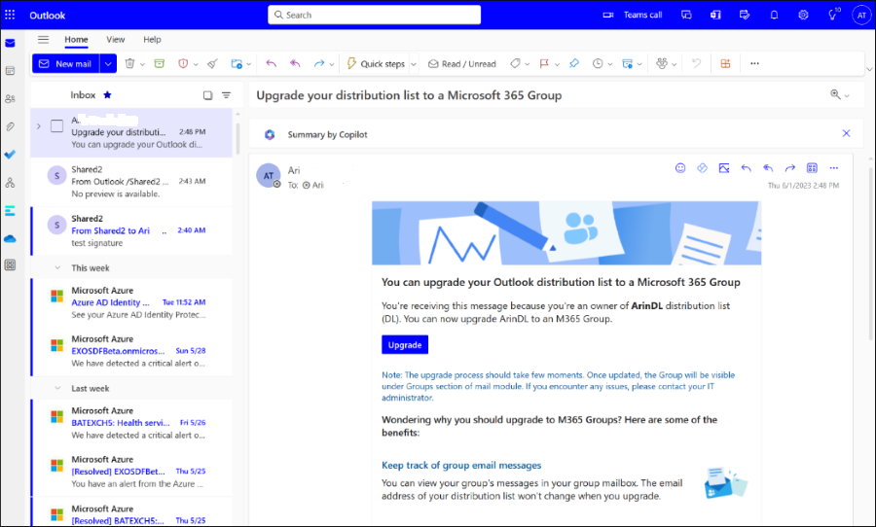Switch to the Help tab
This screenshot has height=527, width=876.
pos(152,40)
